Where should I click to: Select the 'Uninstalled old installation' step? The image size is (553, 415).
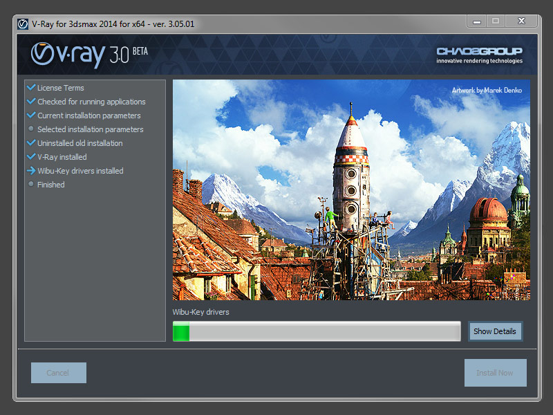(80, 143)
